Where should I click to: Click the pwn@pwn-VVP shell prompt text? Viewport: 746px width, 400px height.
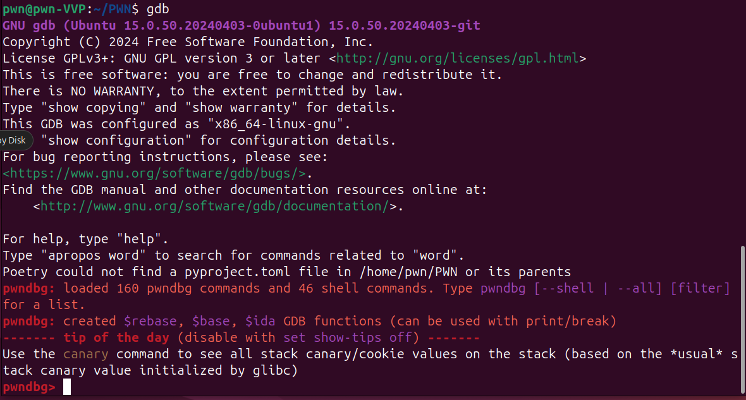pos(40,9)
